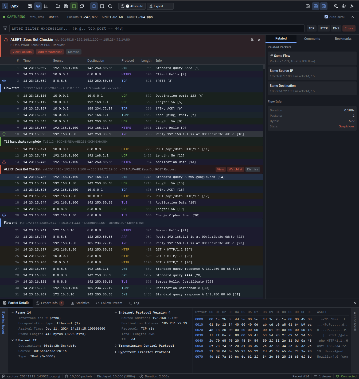The height and width of the screenshot is (379, 359).
Task: Open packet search with the magnifier icon
Action: pyautogui.click(x=110, y=6)
